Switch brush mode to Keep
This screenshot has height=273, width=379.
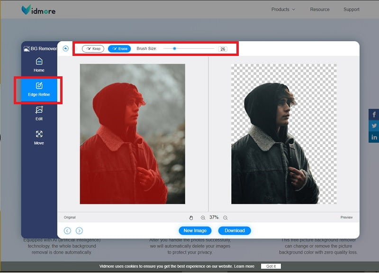(x=93, y=48)
